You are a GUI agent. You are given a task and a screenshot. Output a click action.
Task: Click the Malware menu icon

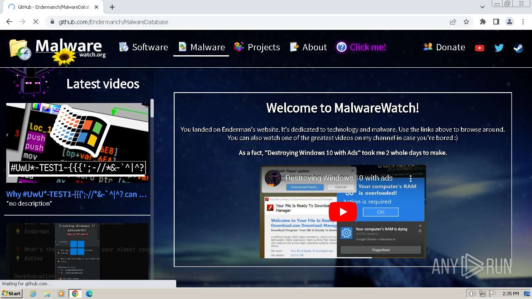182,47
